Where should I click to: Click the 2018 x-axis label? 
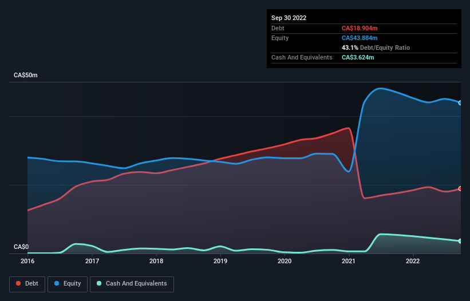click(156, 261)
